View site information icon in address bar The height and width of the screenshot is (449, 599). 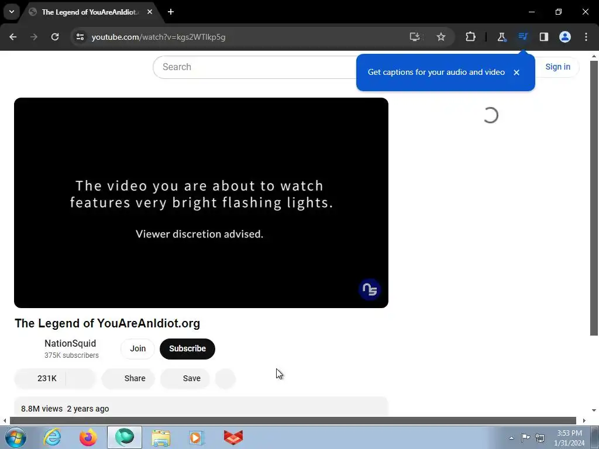(80, 37)
